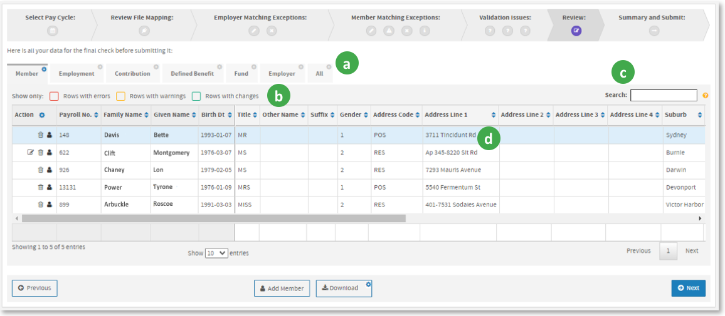Check the 'Rows with changes' filter box
This screenshot has height=316, width=725.
point(196,96)
